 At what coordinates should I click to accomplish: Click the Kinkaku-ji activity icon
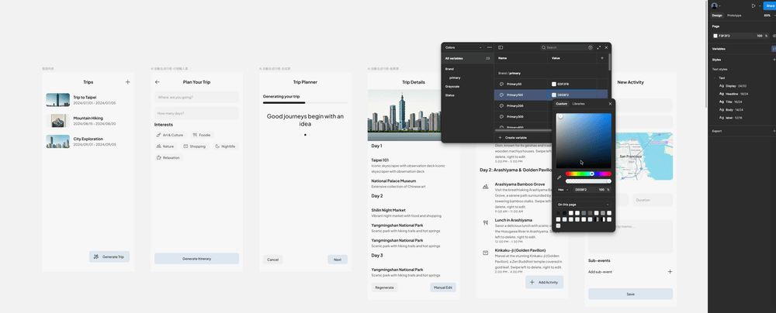[486, 253]
